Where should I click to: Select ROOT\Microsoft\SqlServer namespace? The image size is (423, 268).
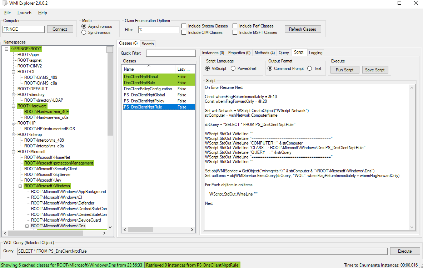point(48,175)
